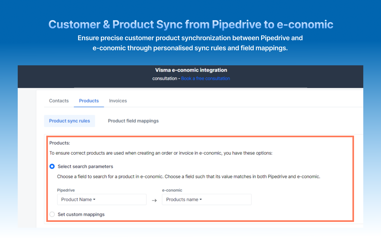The height and width of the screenshot is (238, 381).
Task: Click the e-conomic field label
Action: coord(172,190)
